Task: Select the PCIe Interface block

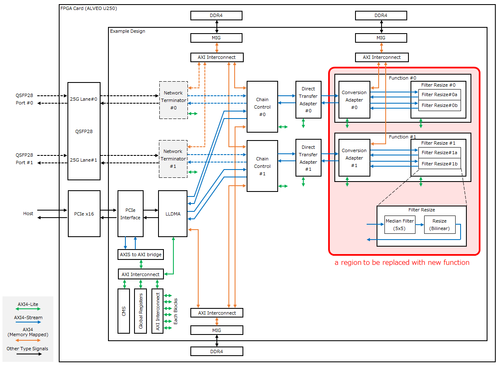Action: coord(130,213)
